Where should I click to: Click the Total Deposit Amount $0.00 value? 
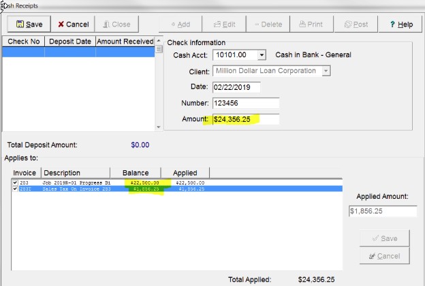(140, 145)
